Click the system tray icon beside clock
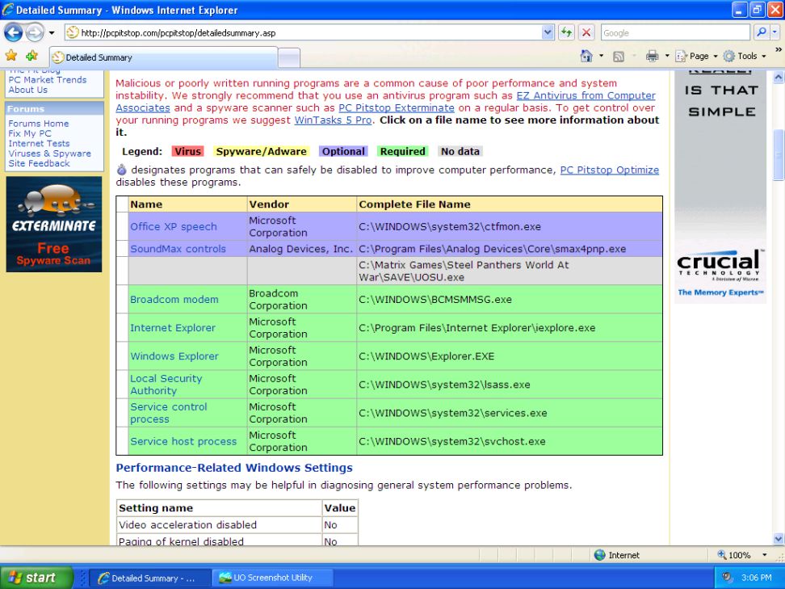This screenshot has height=589, width=785. point(728,578)
